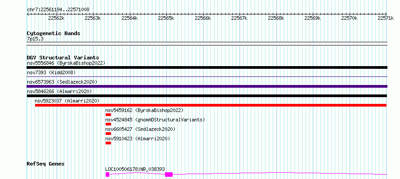Screen dimensions: 400x179
Task: Click the small red block under nsv5910423
Action: tap(108, 143)
